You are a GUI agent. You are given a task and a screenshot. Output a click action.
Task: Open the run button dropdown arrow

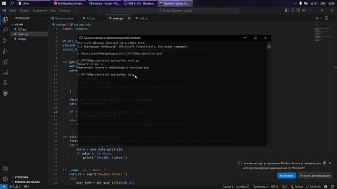[321, 18]
